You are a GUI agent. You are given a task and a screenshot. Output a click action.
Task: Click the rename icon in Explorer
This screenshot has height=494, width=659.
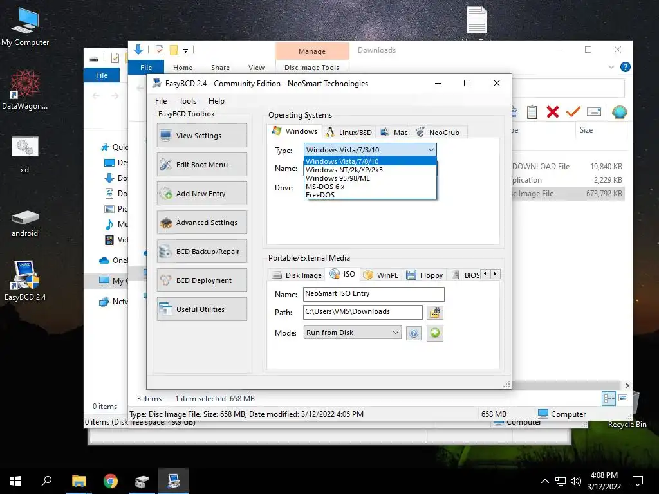[593, 112]
